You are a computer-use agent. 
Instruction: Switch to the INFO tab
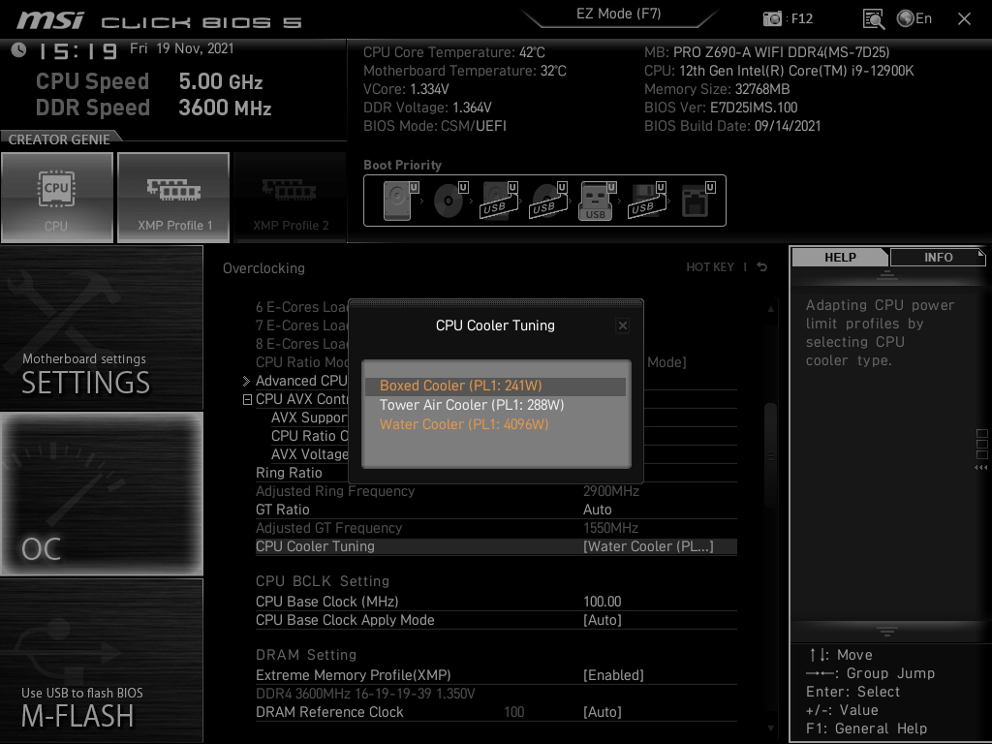pyautogui.click(x=938, y=257)
